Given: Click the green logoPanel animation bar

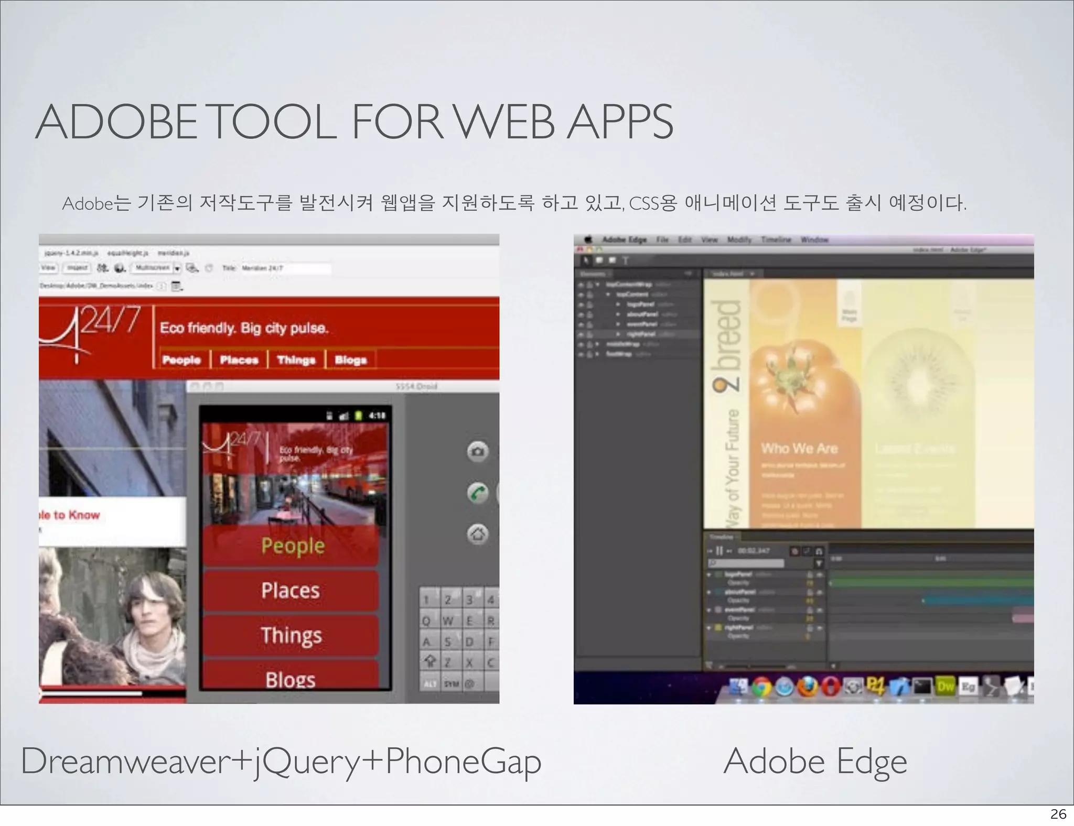Looking at the screenshot, I should [x=931, y=582].
